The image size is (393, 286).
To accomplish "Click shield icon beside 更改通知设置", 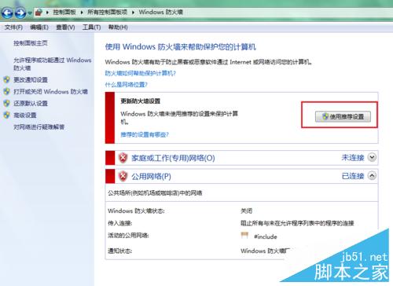I will tap(7, 79).
